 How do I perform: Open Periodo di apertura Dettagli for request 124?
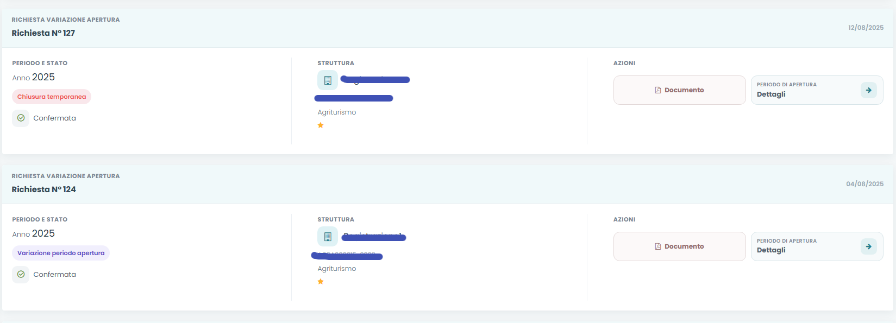tap(817, 246)
